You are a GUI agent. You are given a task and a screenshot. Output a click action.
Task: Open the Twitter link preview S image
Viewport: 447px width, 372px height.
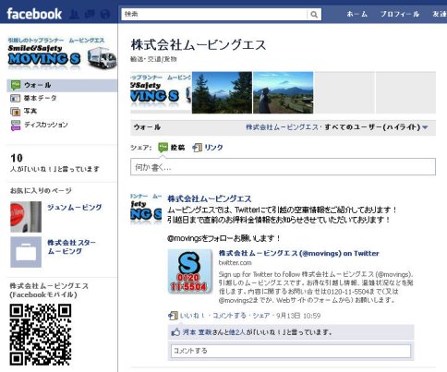pyautogui.click(x=190, y=270)
